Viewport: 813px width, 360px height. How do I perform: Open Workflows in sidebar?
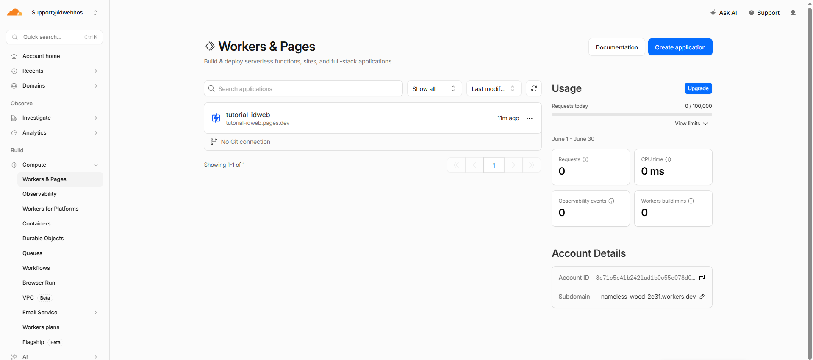click(36, 268)
